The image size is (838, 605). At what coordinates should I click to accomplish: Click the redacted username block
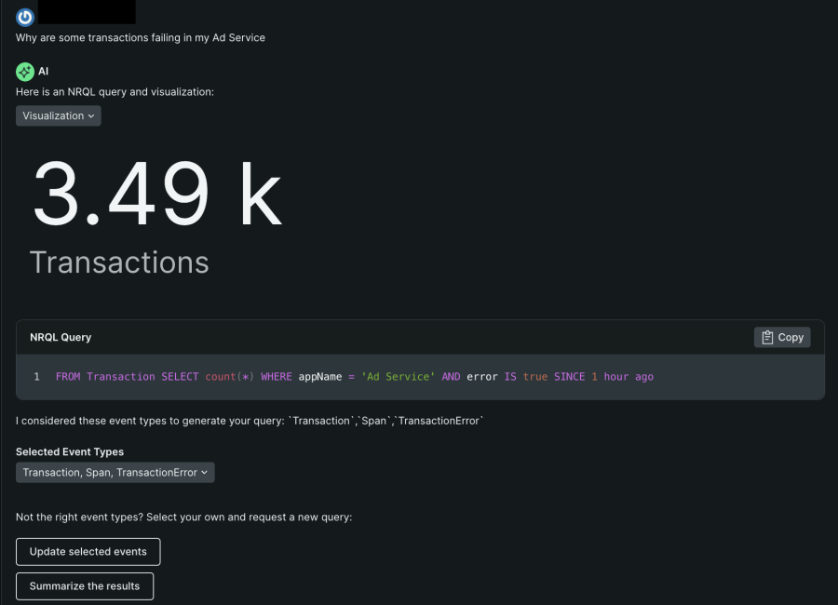[x=88, y=13]
